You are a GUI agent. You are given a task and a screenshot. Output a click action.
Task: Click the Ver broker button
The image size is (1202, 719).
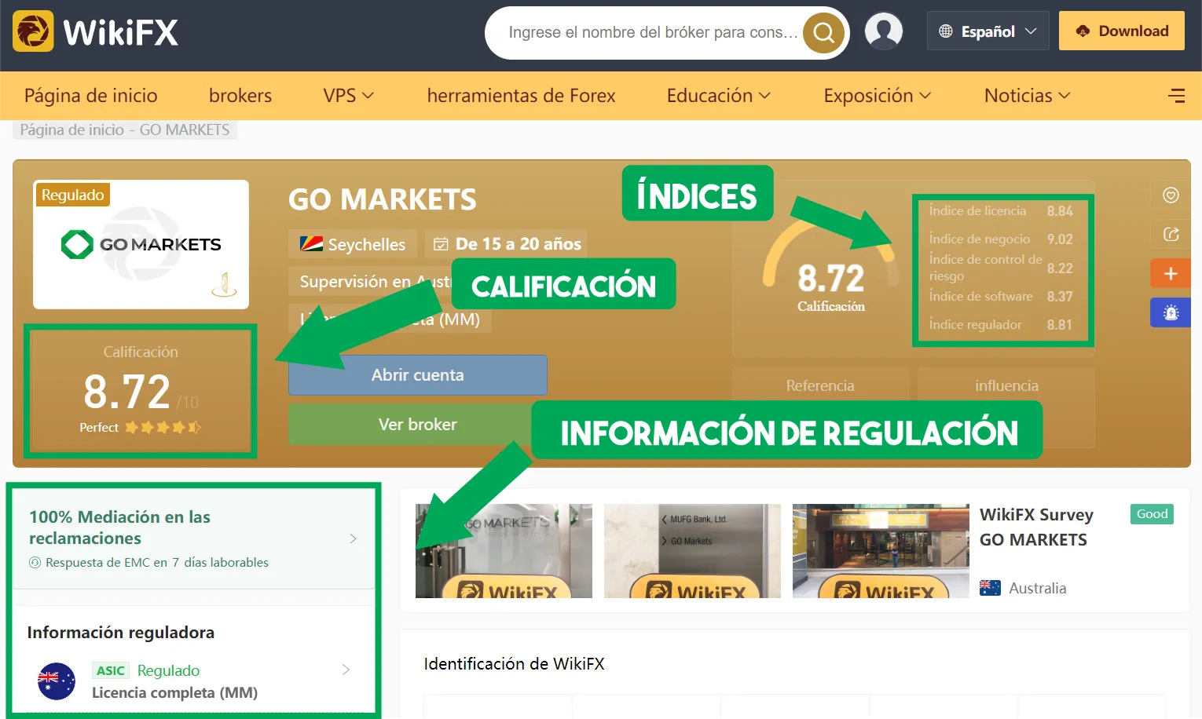click(x=410, y=425)
